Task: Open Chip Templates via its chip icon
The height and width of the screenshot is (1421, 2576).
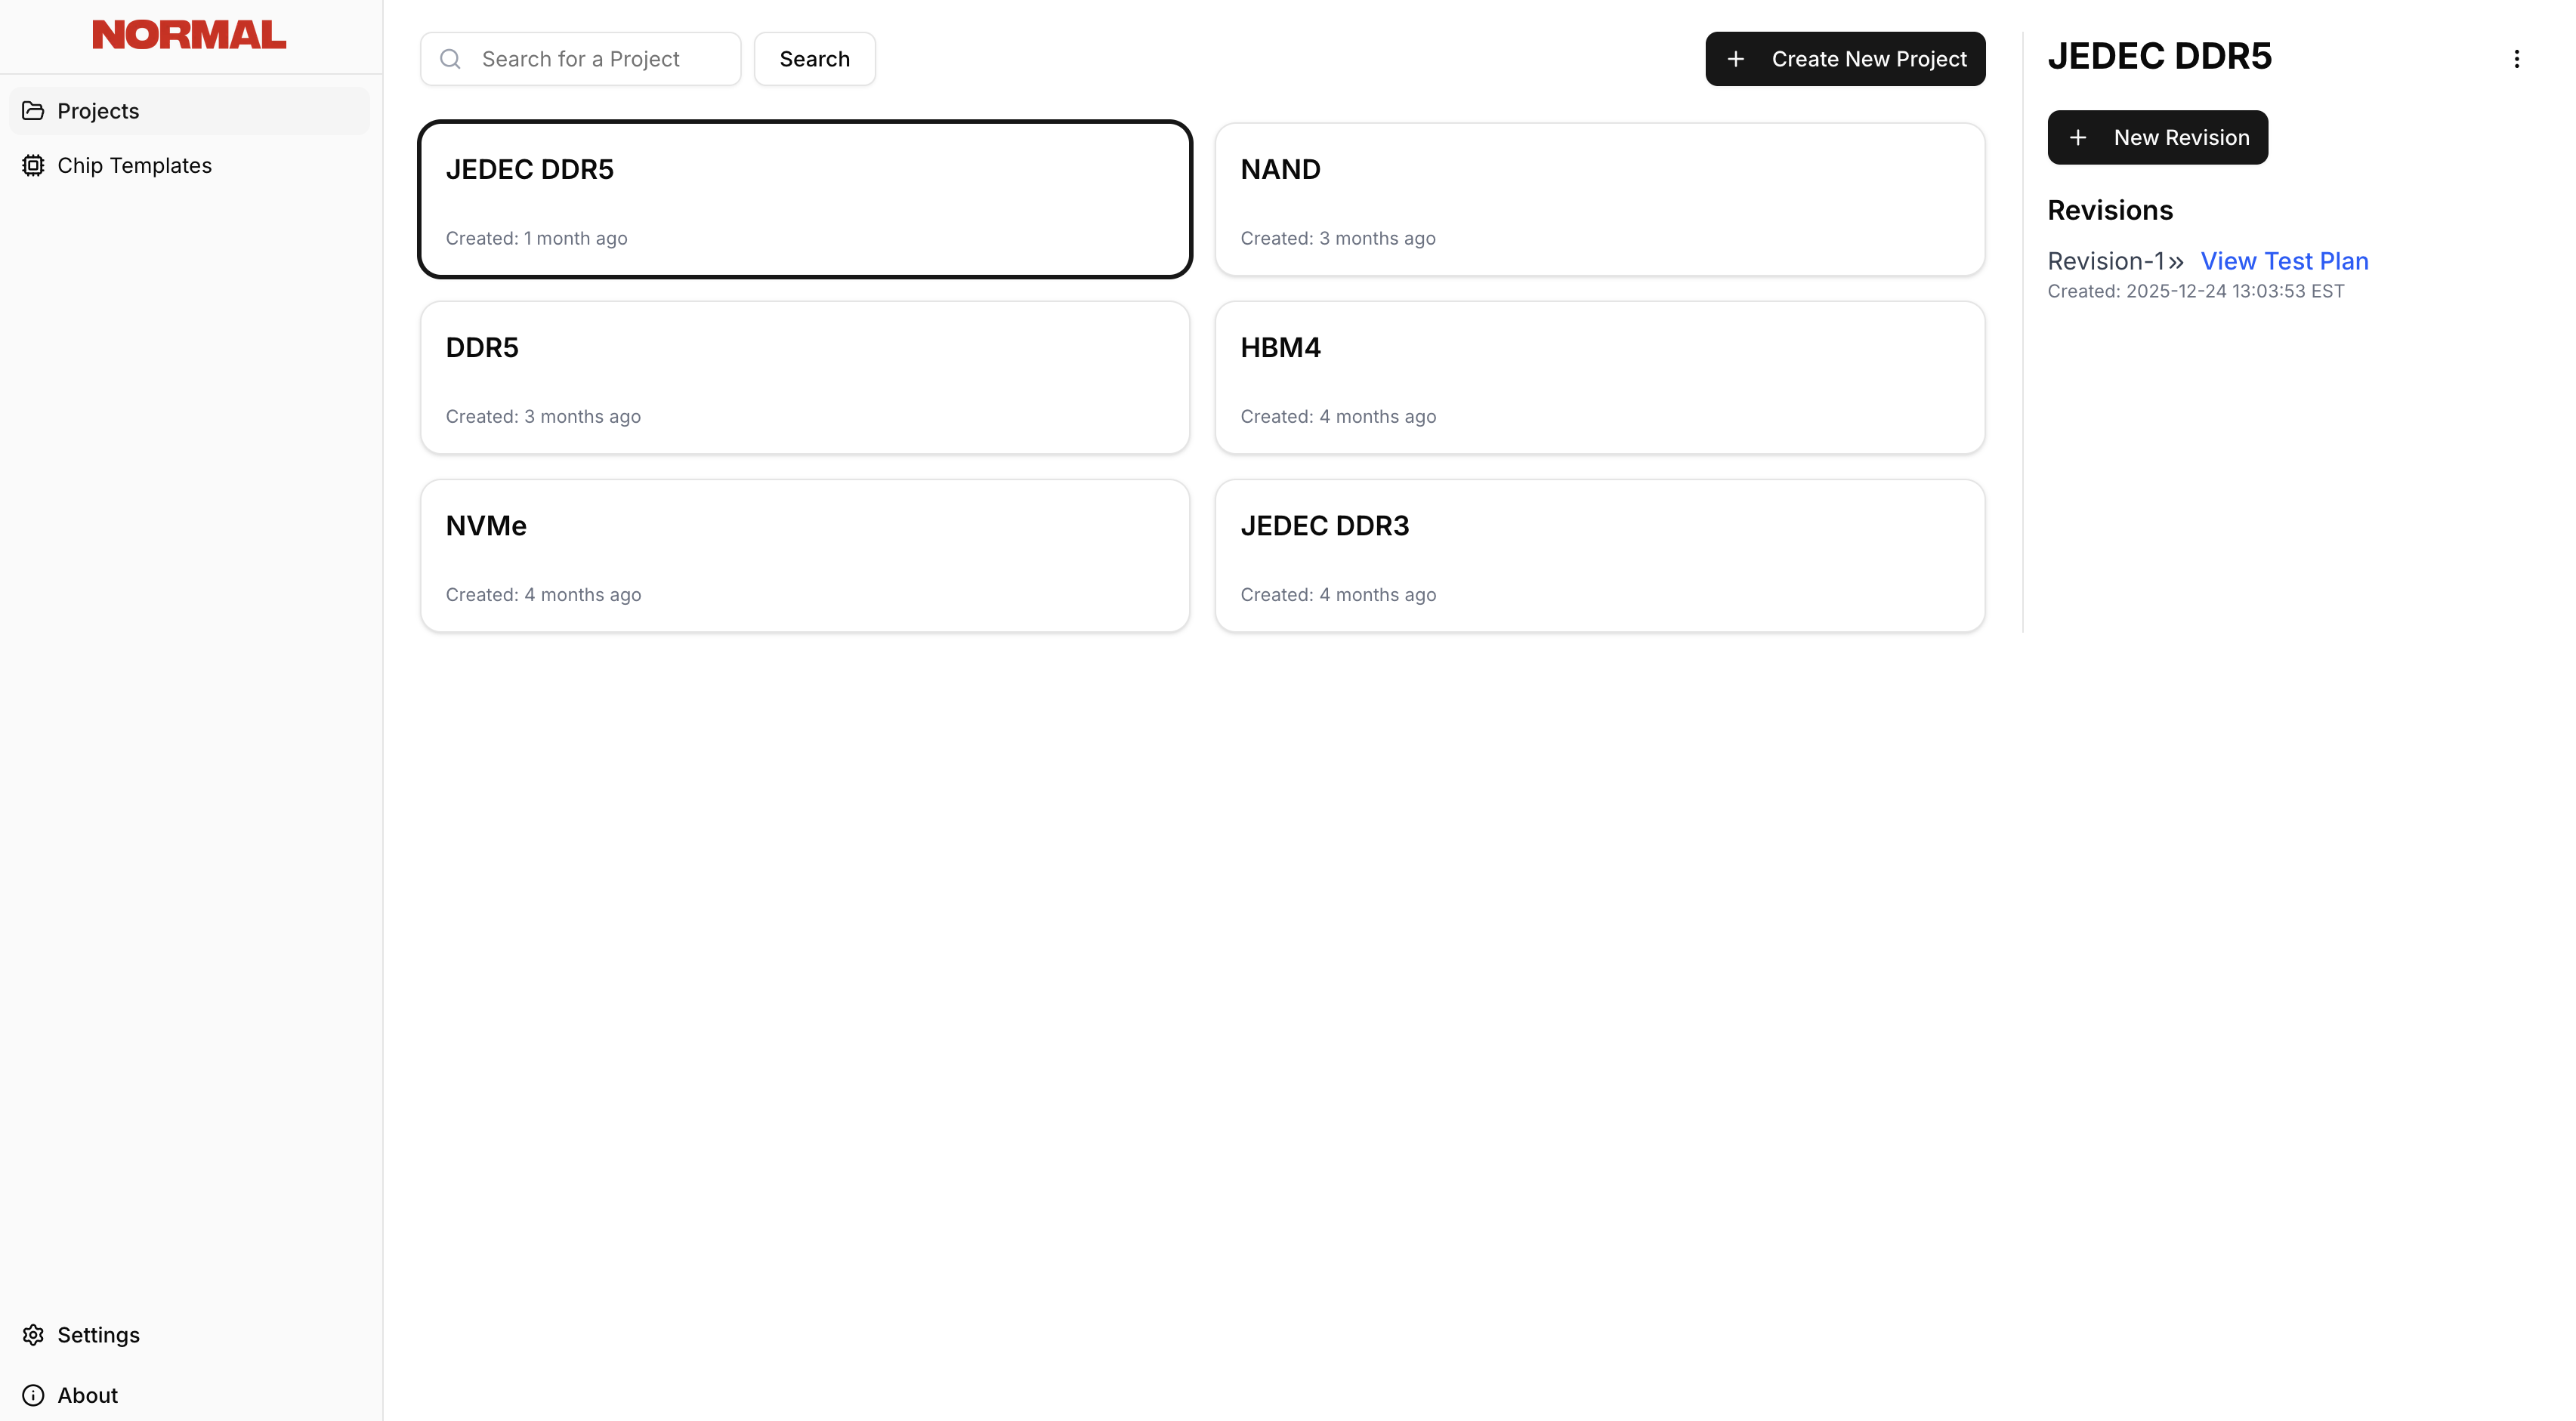Action: tap(33, 165)
